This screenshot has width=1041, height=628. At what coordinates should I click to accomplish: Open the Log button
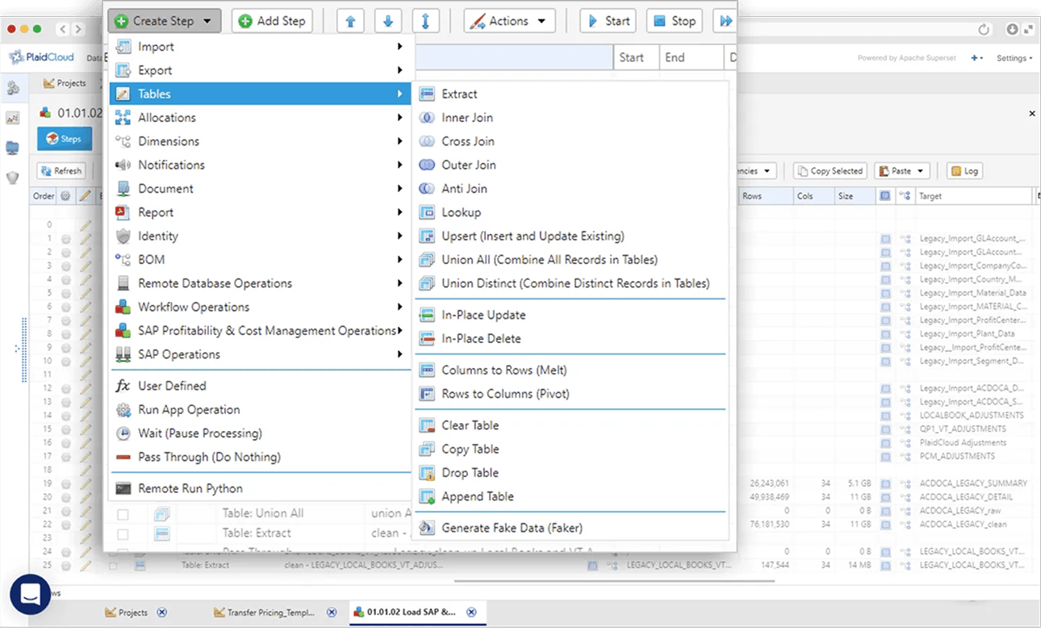click(x=964, y=171)
